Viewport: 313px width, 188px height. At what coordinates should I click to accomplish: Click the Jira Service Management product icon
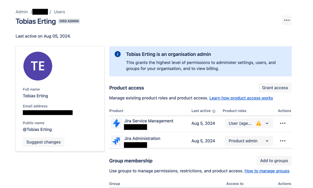pyautogui.click(x=117, y=123)
